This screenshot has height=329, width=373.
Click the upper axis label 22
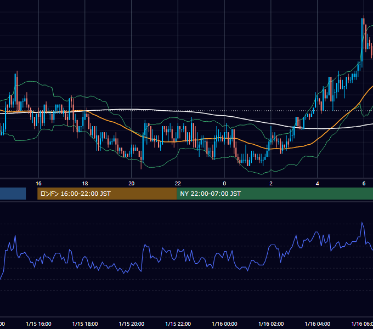[178, 184]
